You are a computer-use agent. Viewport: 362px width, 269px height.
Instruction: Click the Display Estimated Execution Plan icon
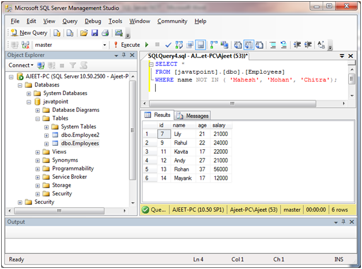179,45
